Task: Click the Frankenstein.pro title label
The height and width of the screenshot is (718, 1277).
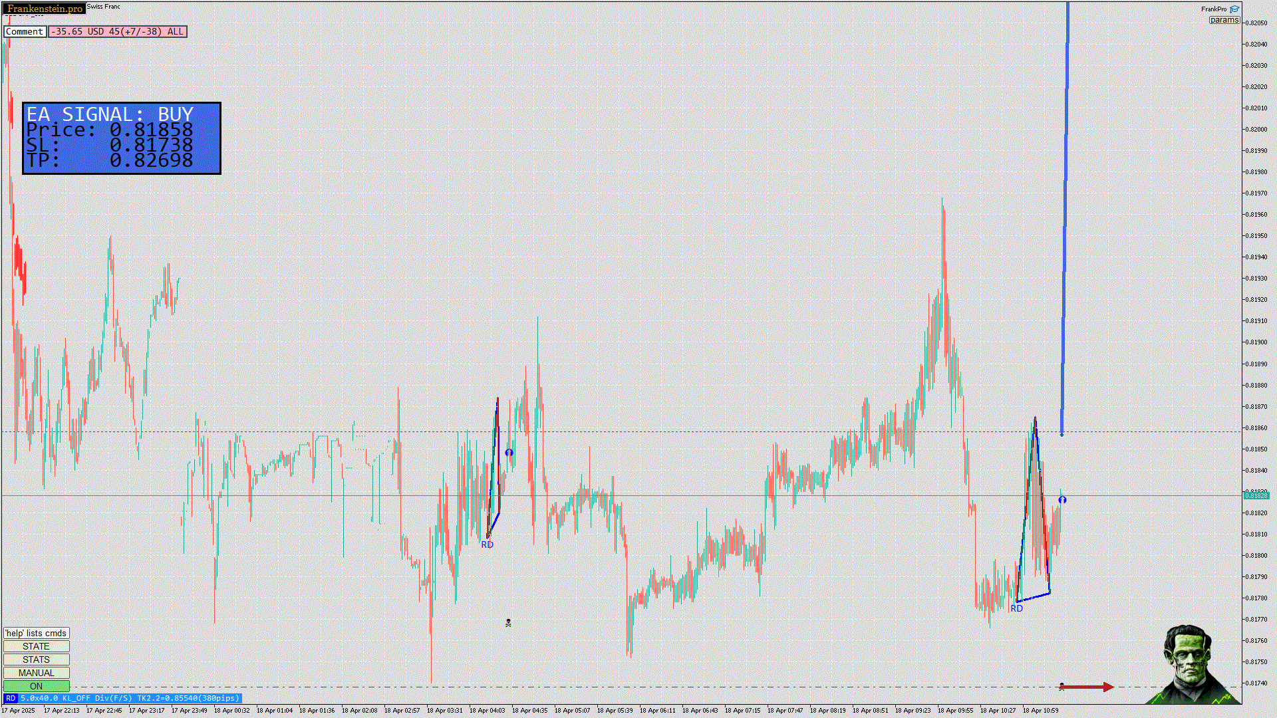Action: coord(45,9)
